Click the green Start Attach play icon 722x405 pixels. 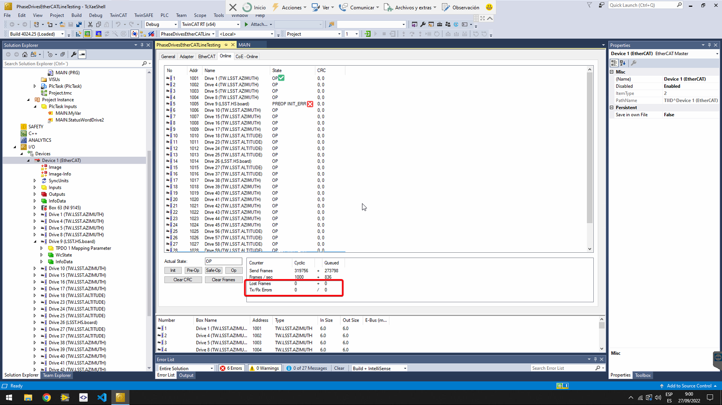click(246, 24)
